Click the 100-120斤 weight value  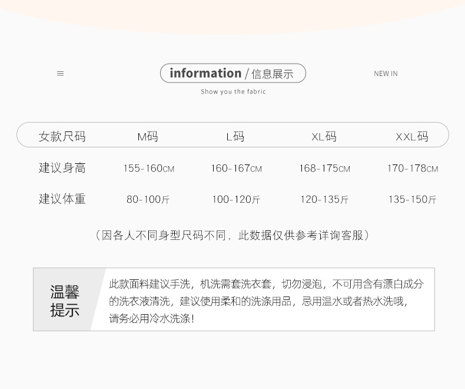236,199
